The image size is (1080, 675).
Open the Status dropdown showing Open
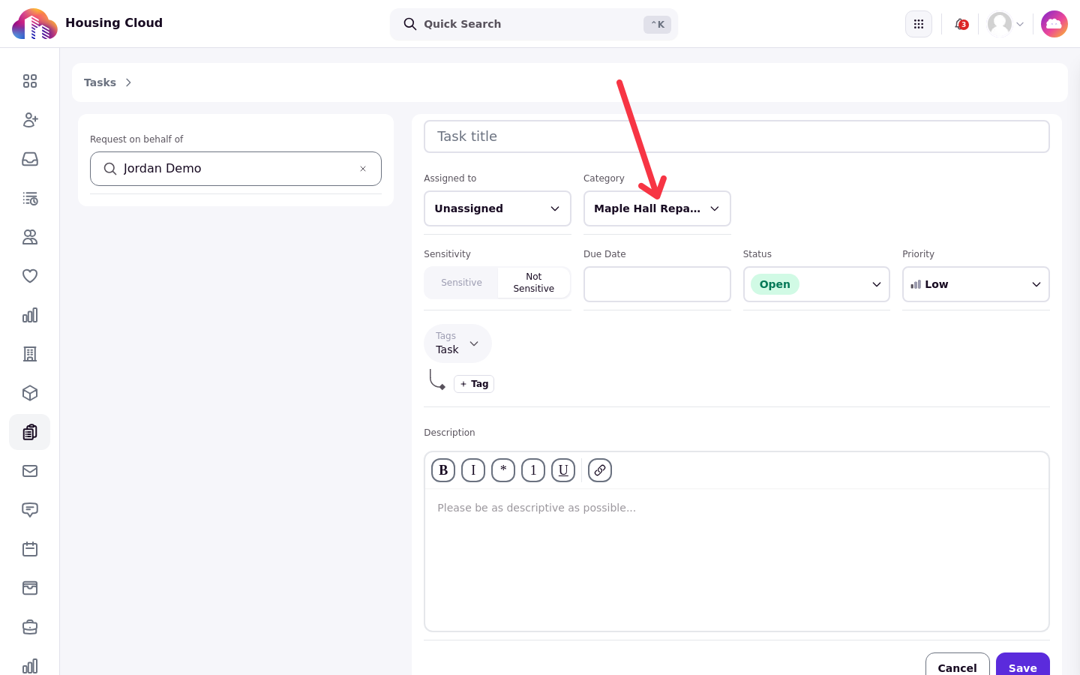(x=817, y=284)
